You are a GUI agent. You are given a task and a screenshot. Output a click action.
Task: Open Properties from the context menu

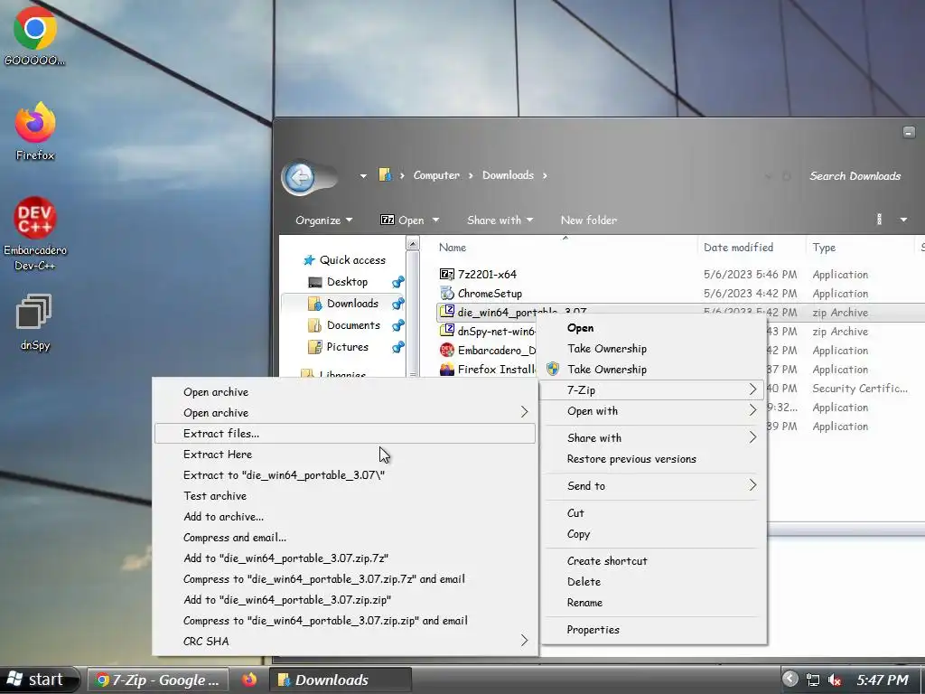[653, 630]
